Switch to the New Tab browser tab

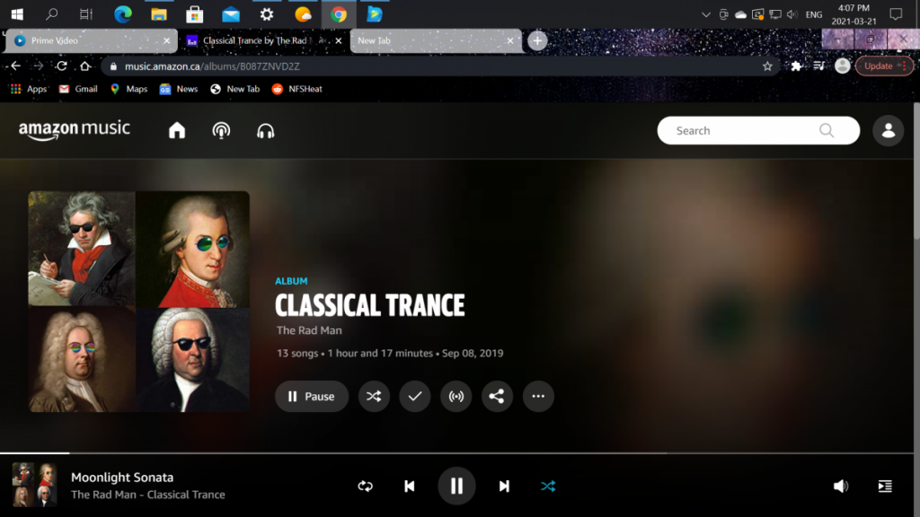(436, 40)
